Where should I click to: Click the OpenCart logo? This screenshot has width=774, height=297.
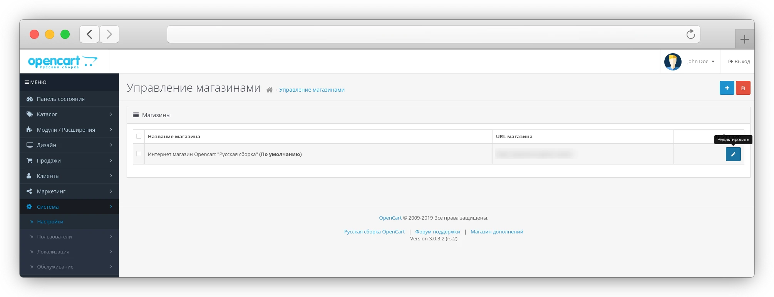62,62
